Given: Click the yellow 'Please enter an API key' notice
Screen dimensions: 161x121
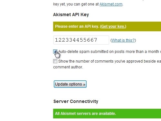Looking at the screenshot, I should coord(107,26).
